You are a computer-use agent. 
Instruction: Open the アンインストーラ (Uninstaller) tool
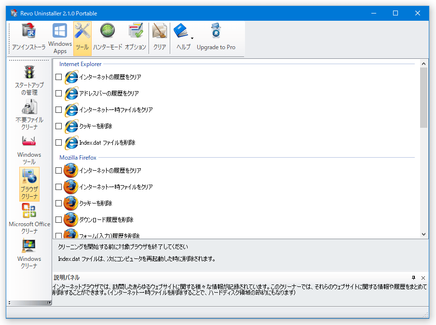pyautogui.click(x=28, y=38)
